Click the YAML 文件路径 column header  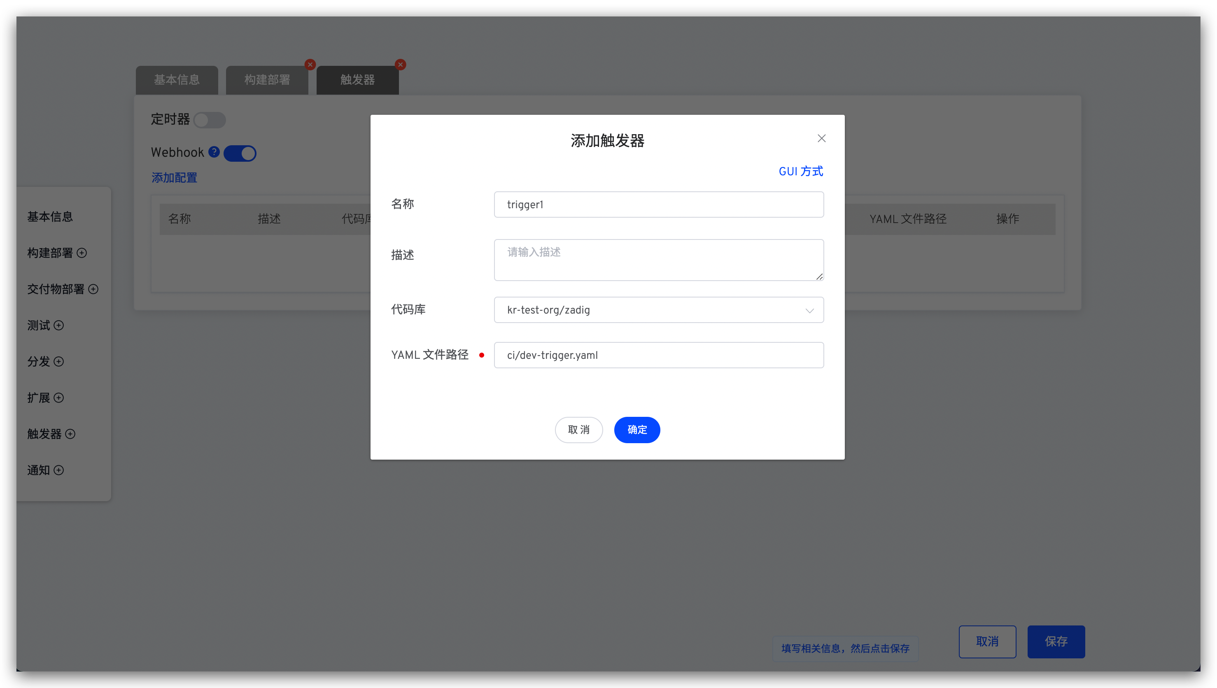(x=908, y=219)
